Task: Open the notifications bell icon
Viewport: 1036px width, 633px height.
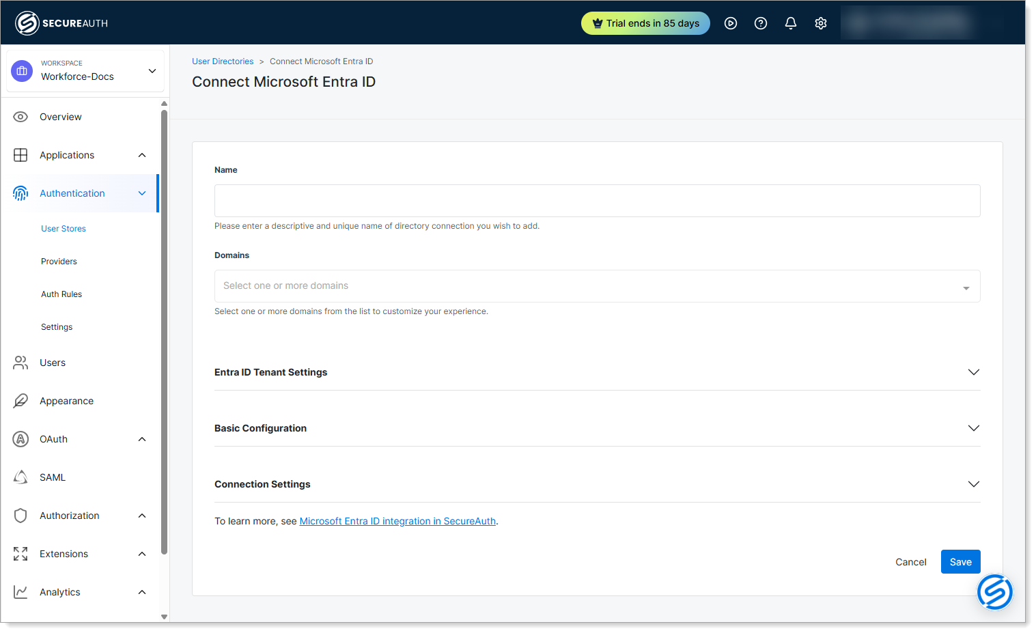Action: click(x=790, y=23)
